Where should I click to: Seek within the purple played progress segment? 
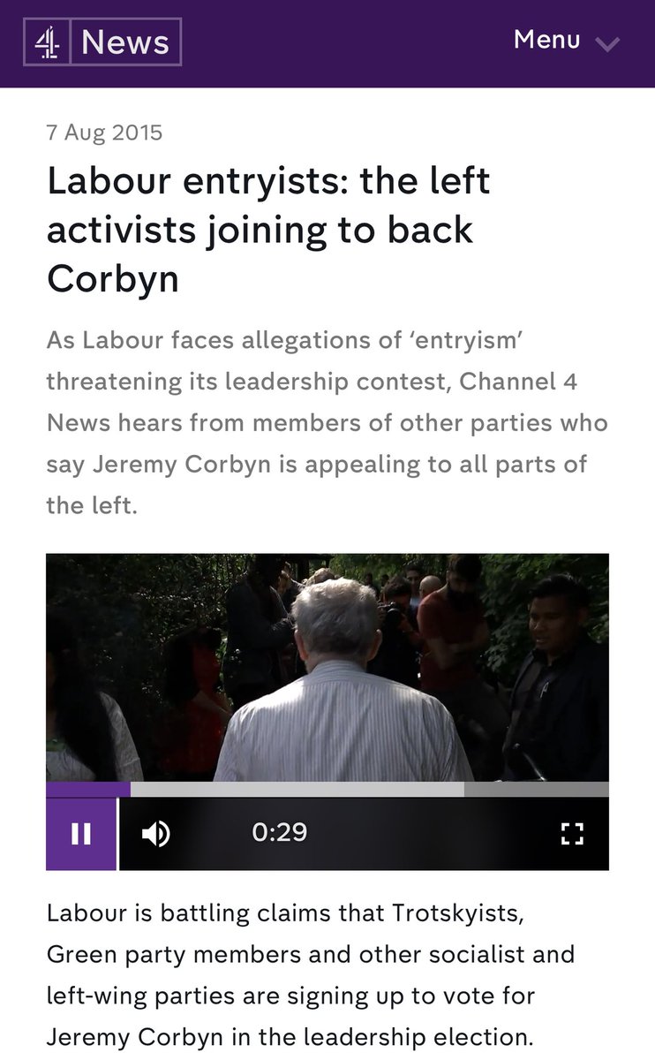coord(88,790)
